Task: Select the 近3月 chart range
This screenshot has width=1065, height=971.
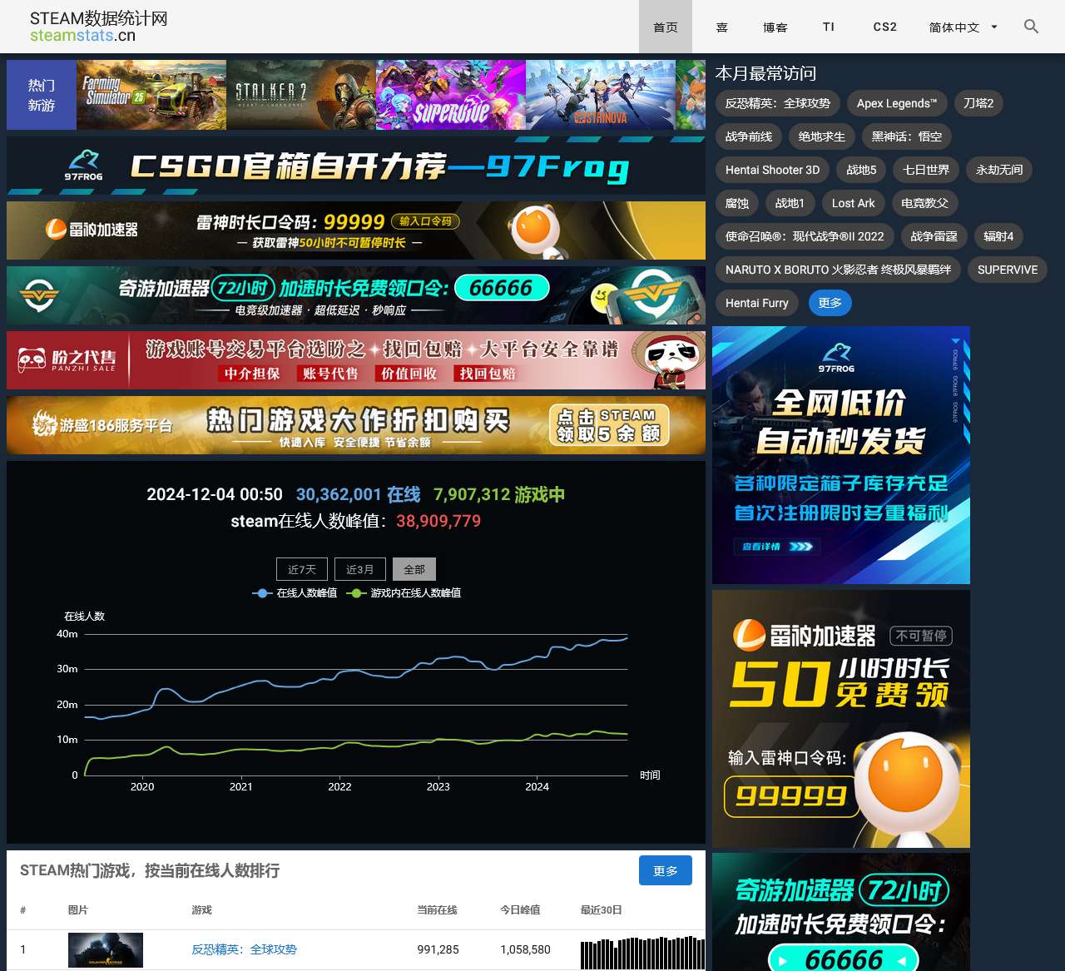Action: 360,569
